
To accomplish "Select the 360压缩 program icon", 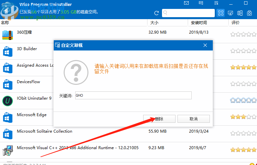I will (x=8, y=35).
